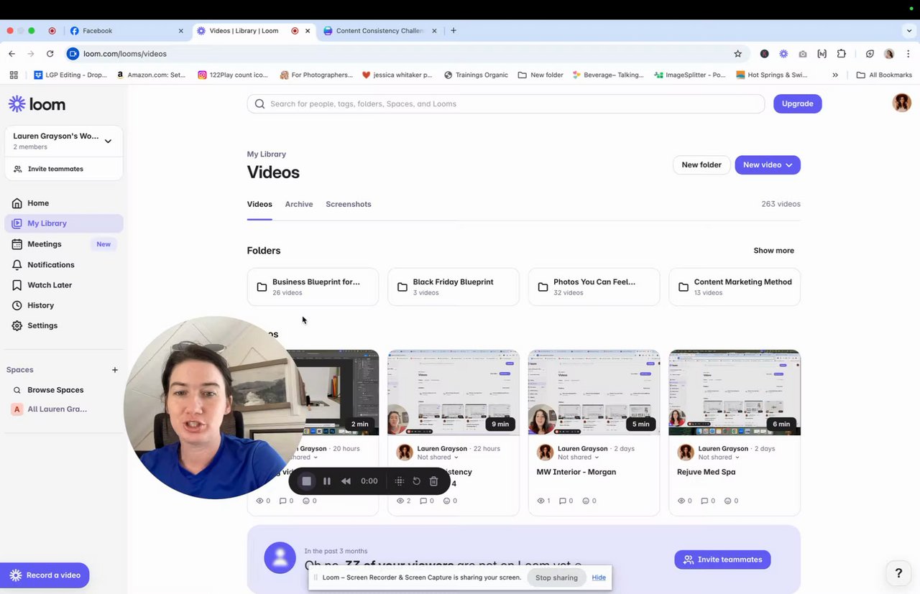Click Invite teammates in the banner
920x594 pixels.
click(722, 560)
